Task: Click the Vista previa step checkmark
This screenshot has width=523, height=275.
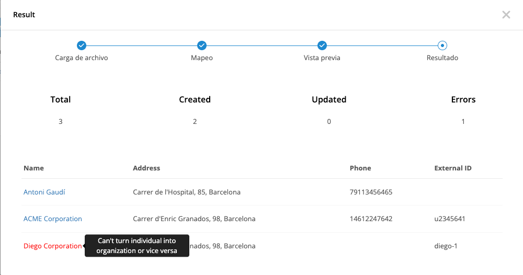Action: tap(322, 45)
